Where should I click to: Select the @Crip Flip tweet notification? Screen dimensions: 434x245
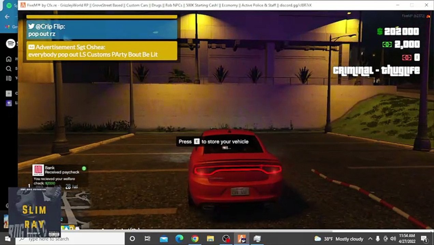pyautogui.click(x=102, y=30)
